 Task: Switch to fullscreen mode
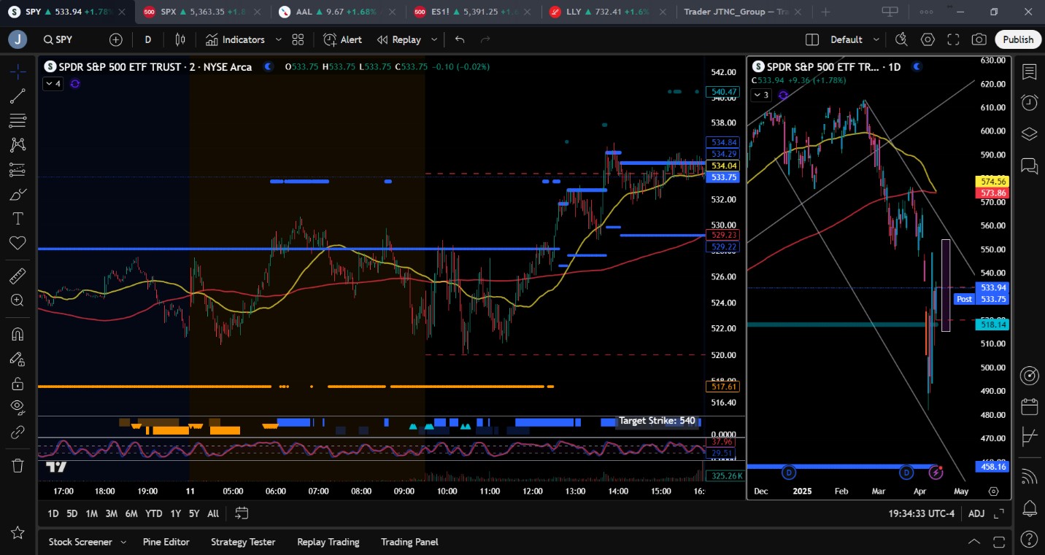tap(953, 39)
